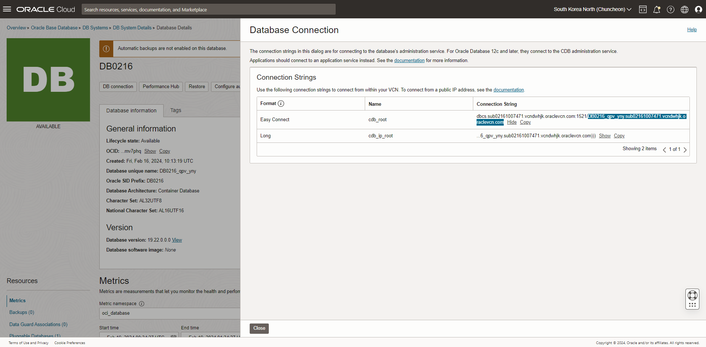Show the Long connection string
Image resolution: width=706 pixels, height=347 pixels.
pyautogui.click(x=605, y=136)
